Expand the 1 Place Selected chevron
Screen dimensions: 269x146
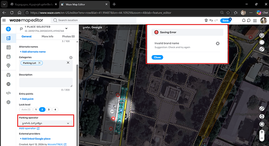(x=66, y=28)
